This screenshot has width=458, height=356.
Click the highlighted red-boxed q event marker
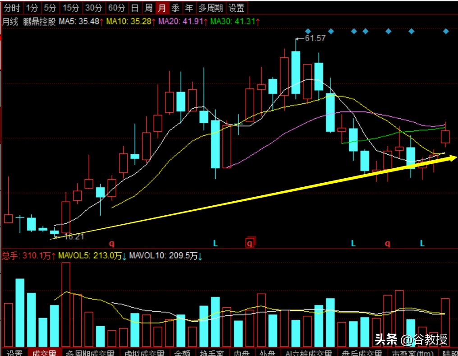pyautogui.click(x=250, y=243)
